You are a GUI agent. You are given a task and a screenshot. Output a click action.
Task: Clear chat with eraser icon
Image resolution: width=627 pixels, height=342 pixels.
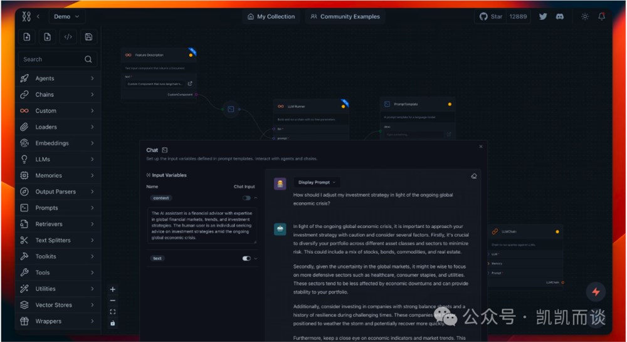(x=474, y=176)
